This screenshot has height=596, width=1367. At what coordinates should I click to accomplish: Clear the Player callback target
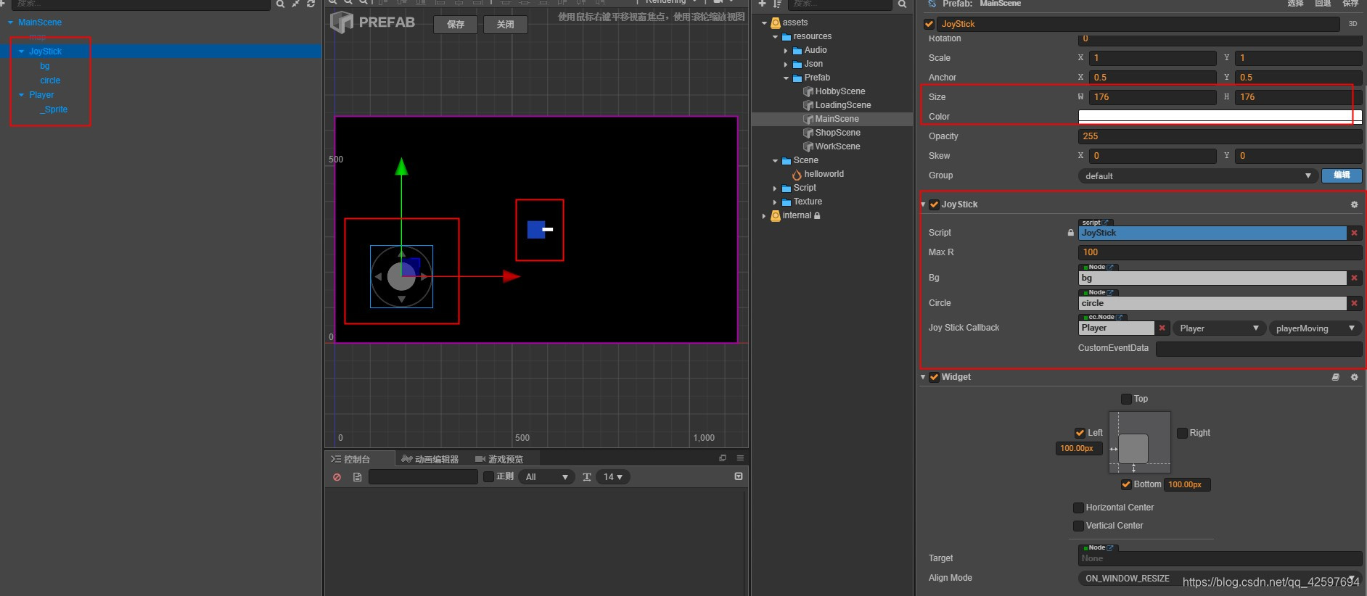(1162, 328)
